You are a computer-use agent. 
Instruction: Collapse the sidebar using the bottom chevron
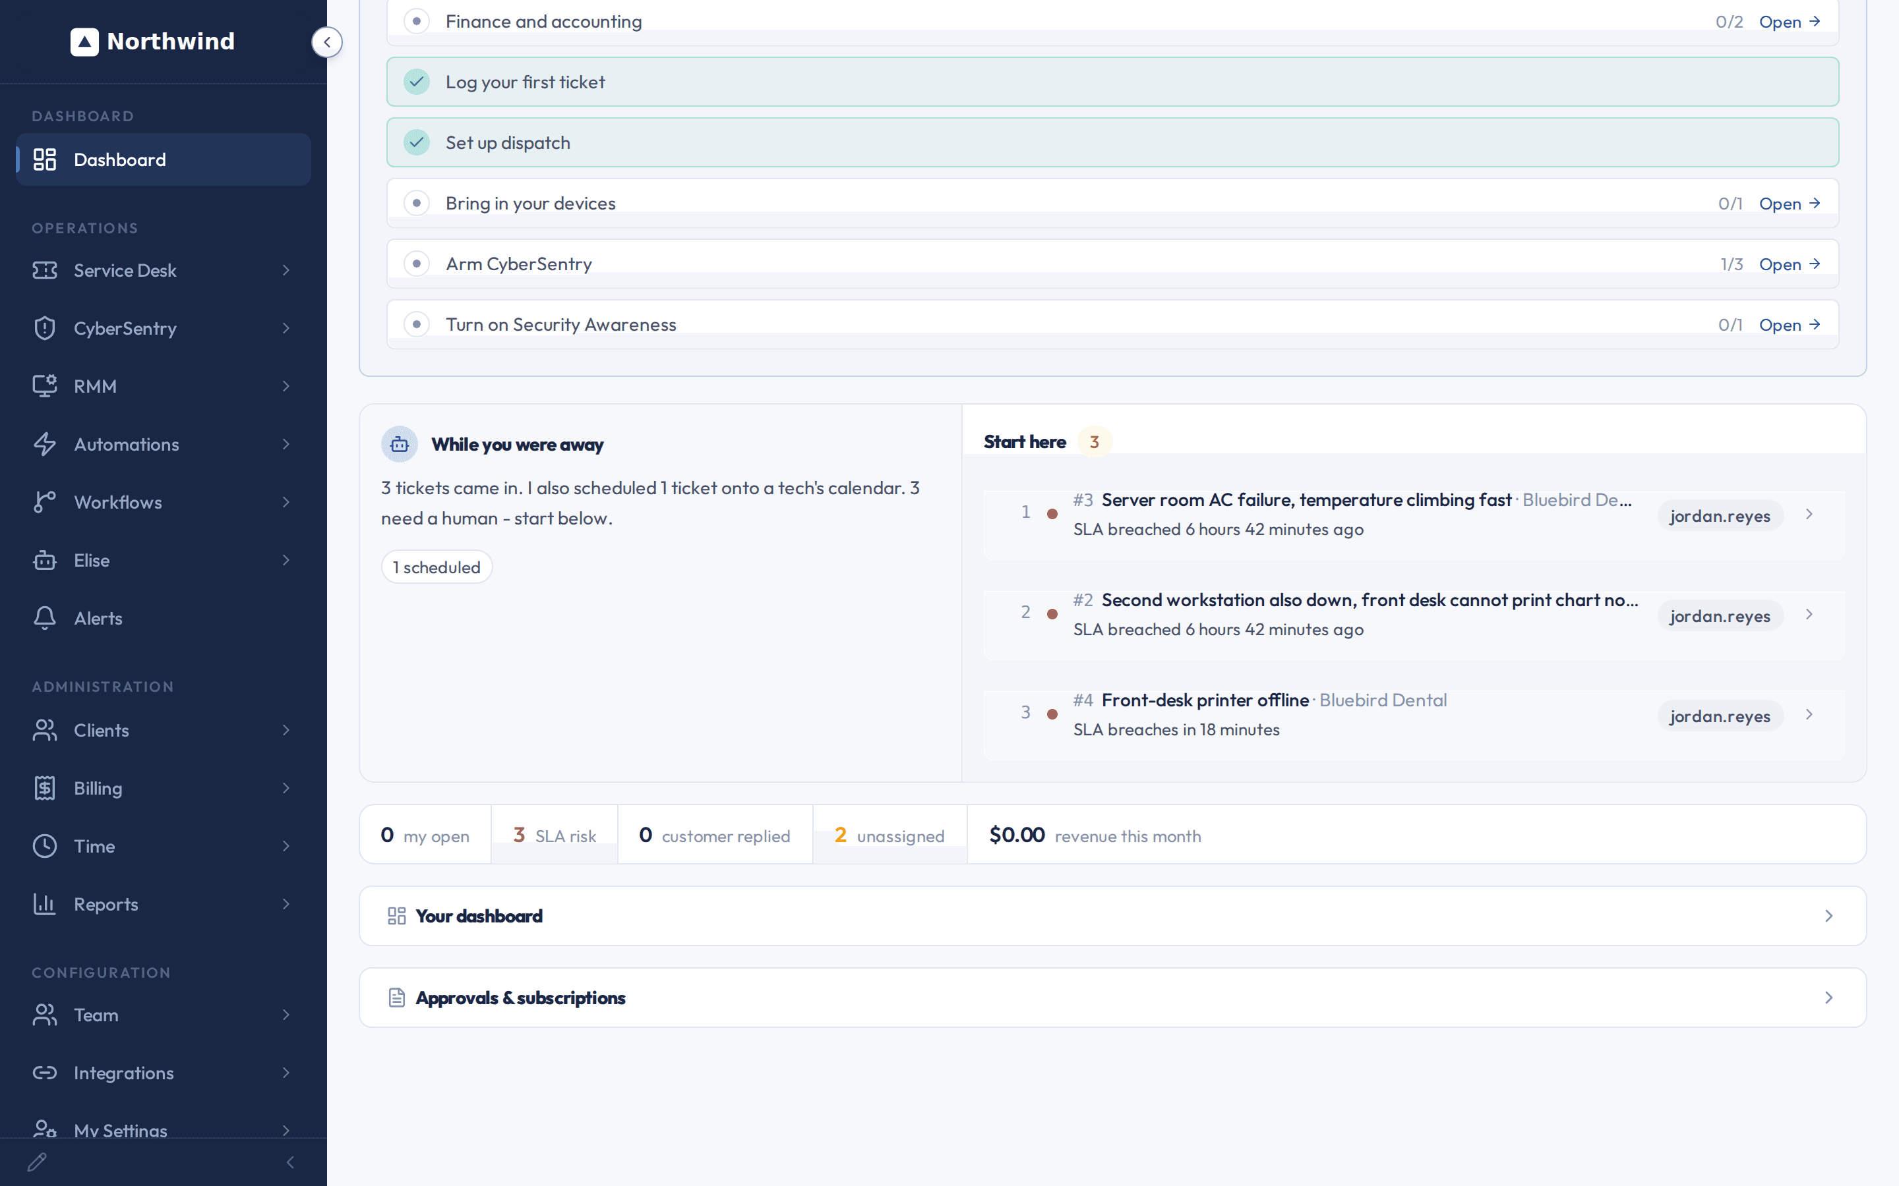[290, 1162]
